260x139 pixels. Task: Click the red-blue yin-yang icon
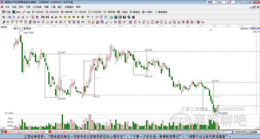199,22
